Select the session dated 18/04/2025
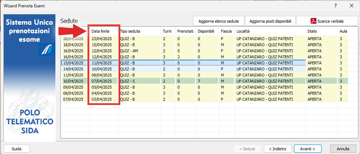 coord(204,45)
